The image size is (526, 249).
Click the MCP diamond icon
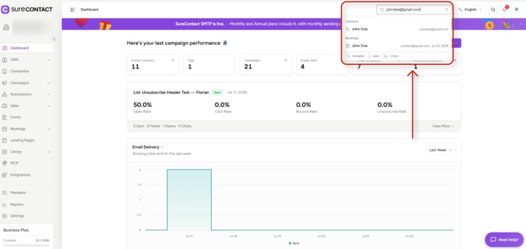[5, 163]
